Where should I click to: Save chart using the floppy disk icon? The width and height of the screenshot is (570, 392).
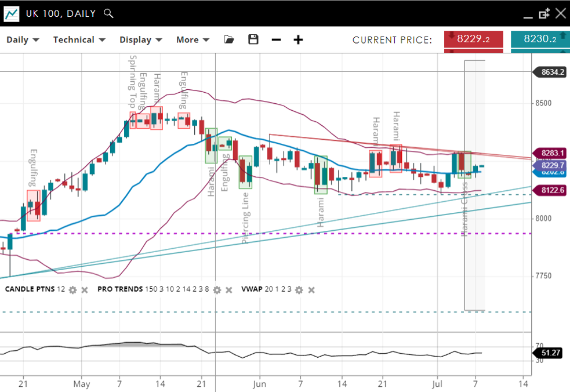click(253, 39)
